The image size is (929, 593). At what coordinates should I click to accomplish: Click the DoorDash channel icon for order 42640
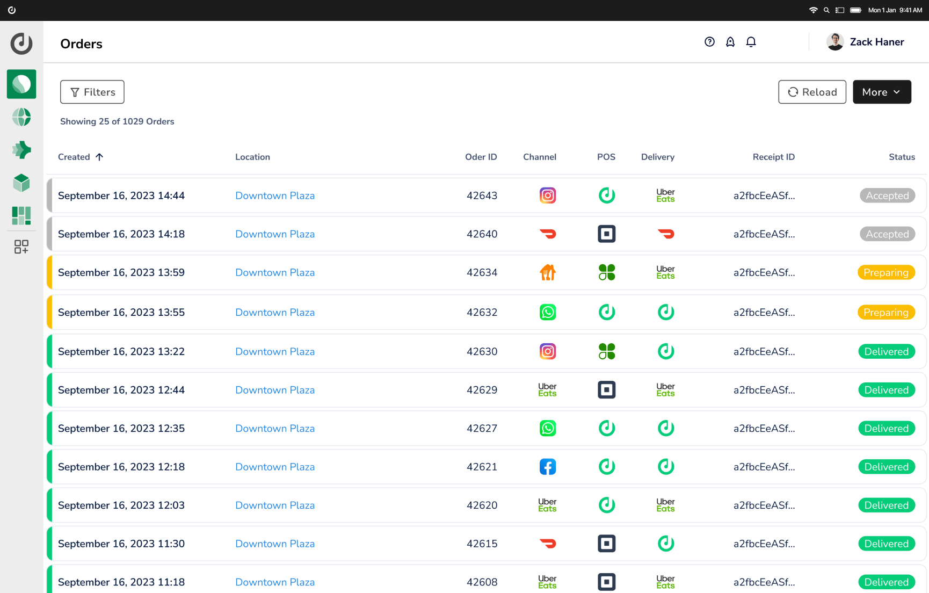[548, 234]
